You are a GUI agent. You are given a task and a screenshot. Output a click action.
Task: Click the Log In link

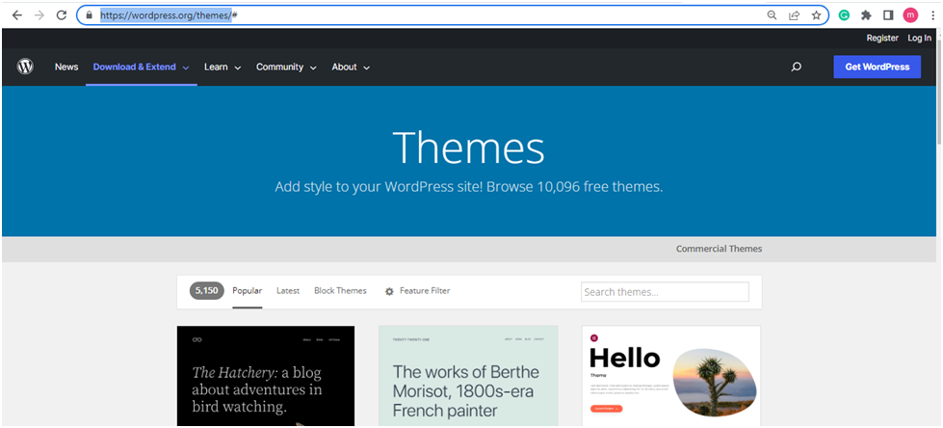(920, 38)
